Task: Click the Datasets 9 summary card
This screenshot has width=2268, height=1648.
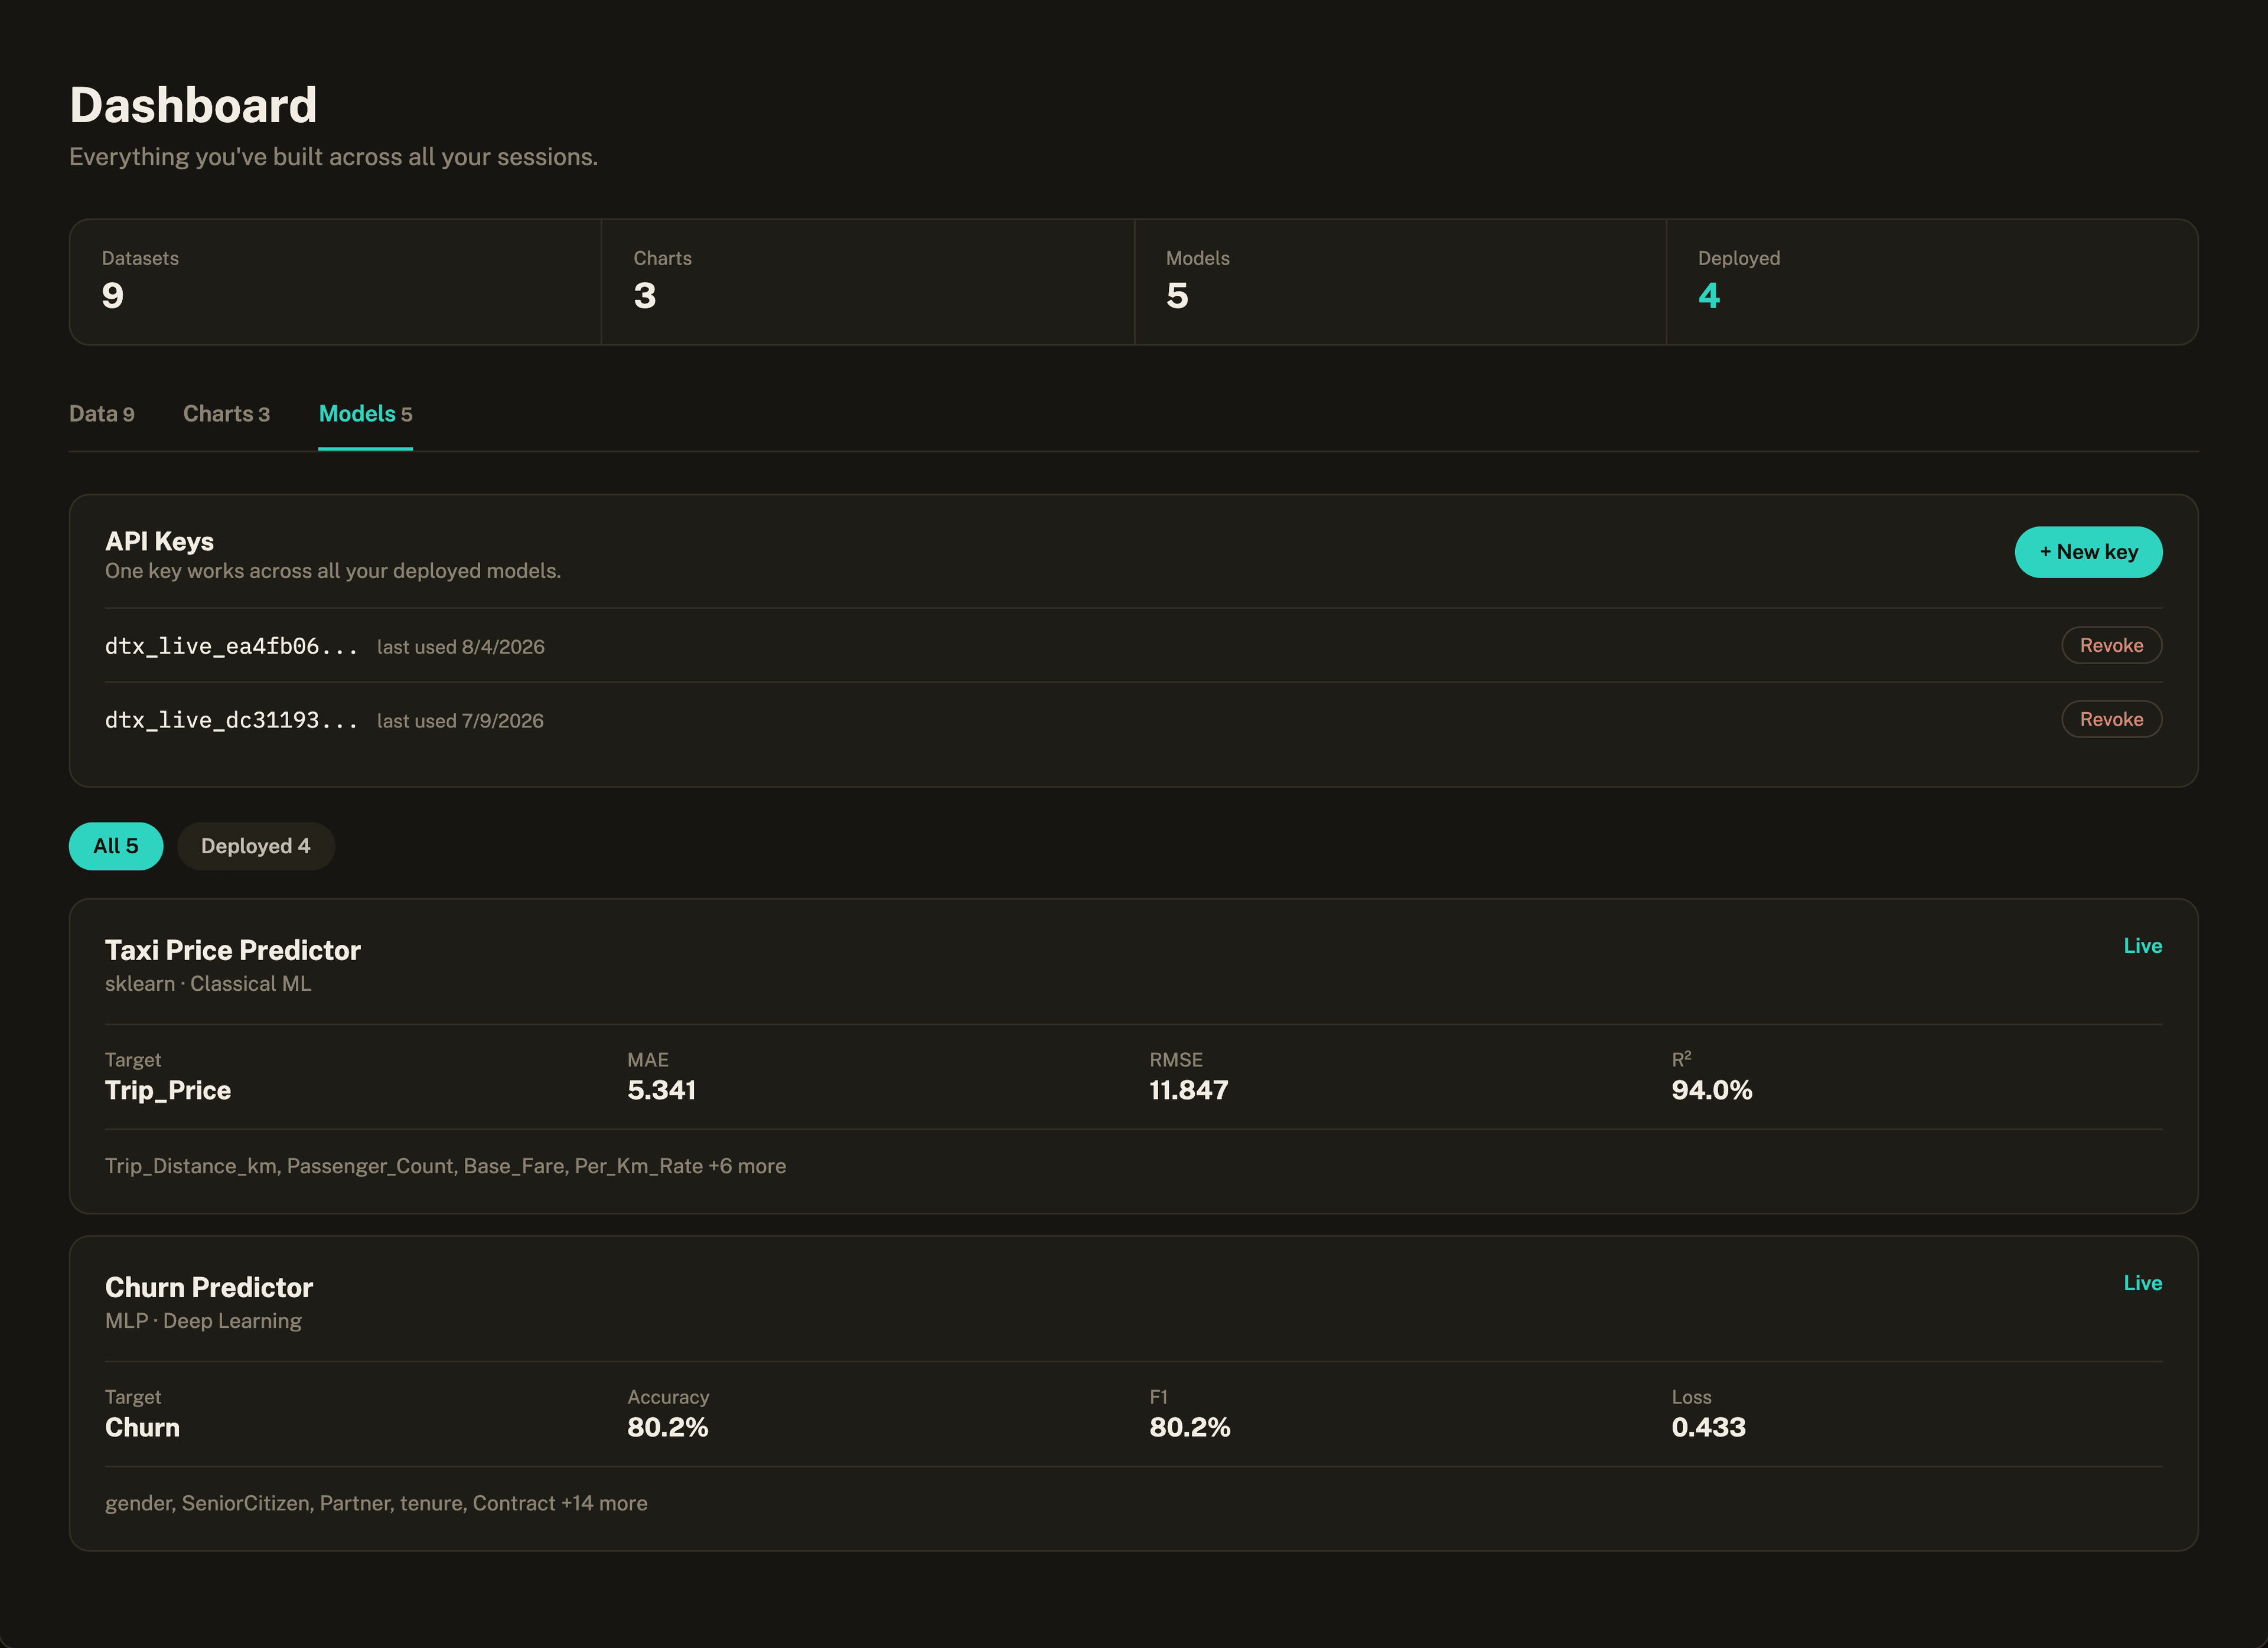Action: [335, 282]
